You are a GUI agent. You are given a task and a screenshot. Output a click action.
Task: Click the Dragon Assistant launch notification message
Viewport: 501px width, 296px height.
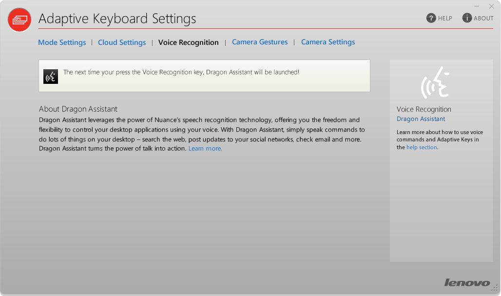pos(181,72)
